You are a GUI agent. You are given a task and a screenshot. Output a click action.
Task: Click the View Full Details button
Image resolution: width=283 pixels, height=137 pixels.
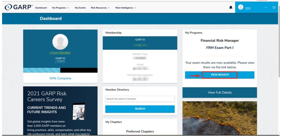(x=220, y=92)
